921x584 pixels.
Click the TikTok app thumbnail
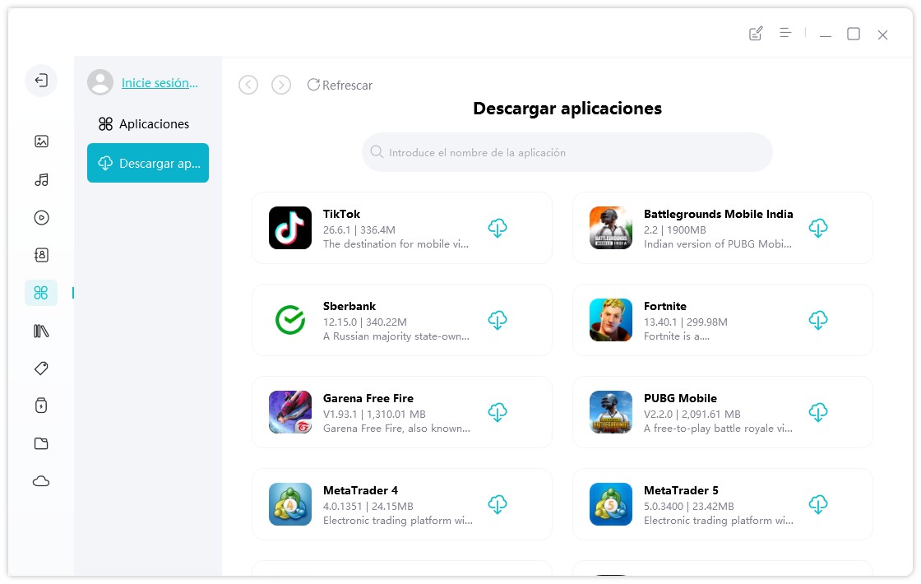(290, 228)
